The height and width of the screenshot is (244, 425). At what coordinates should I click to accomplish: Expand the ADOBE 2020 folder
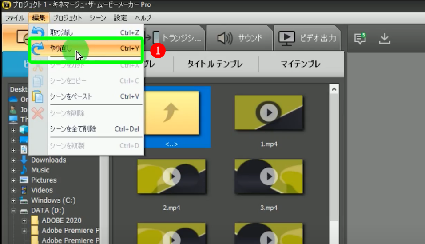pos(24,220)
